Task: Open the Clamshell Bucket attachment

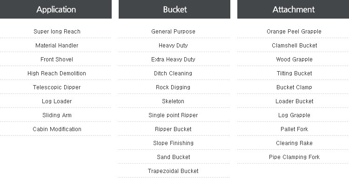Action: coord(294,46)
